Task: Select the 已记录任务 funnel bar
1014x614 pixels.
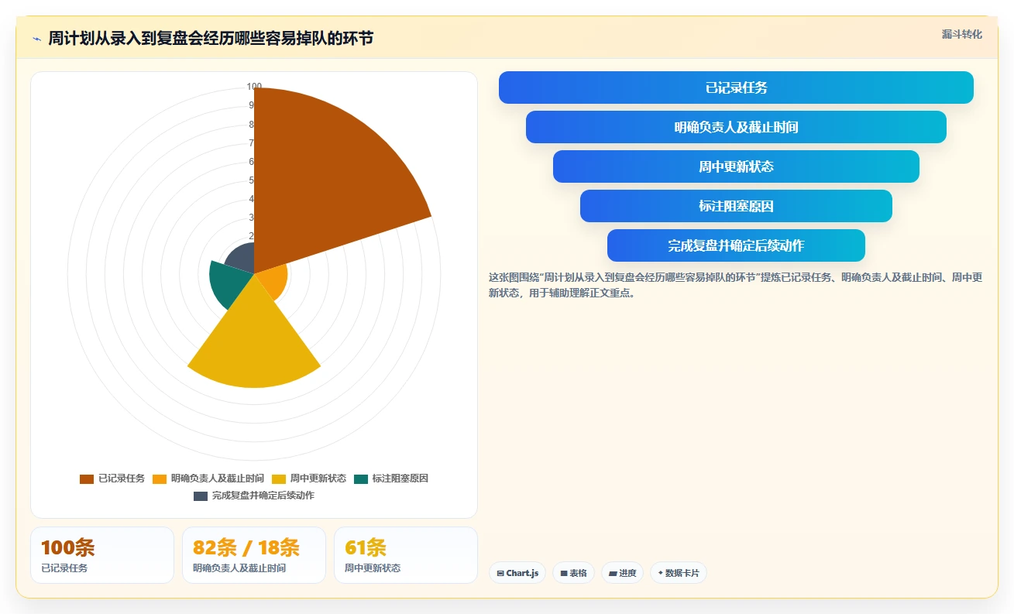Action: 736,87
